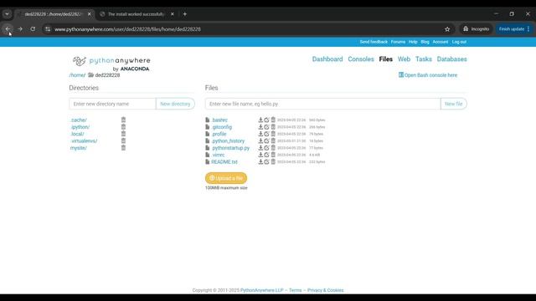Image resolution: width=536 pixels, height=301 pixels.
Task: Delete the .cache/ directory
Action: [x=123, y=120]
